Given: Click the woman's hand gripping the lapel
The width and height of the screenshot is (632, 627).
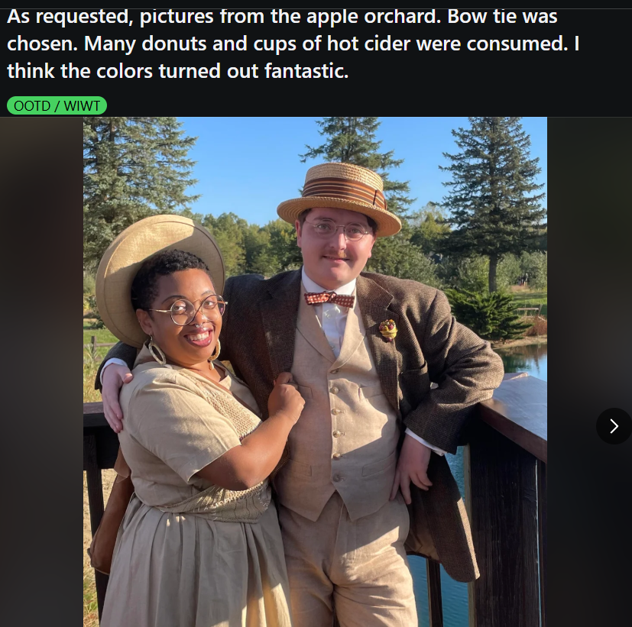Looking at the screenshot, I should 286,396.
